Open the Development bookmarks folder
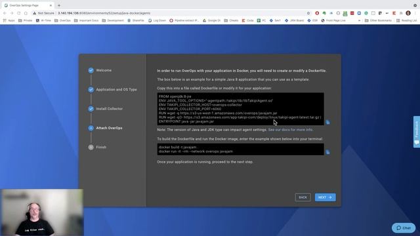Screen dimensions: 420x236 pos(113,20)
